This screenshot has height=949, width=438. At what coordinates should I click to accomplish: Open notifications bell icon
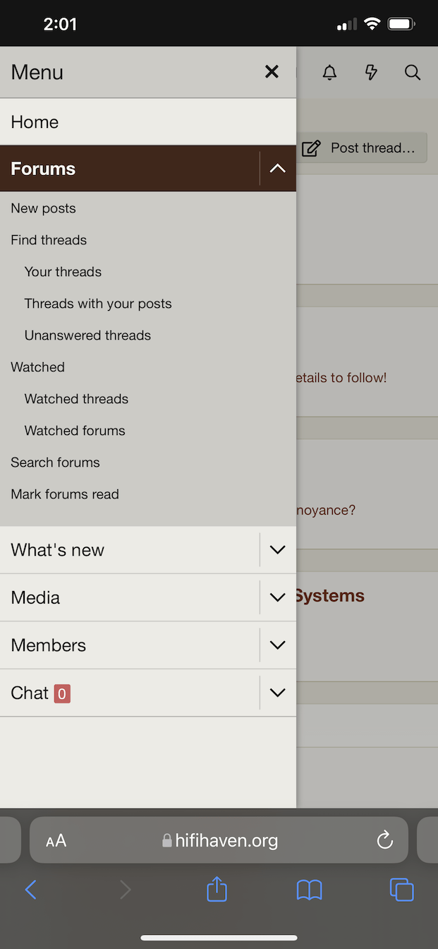(x=329, y=72)
